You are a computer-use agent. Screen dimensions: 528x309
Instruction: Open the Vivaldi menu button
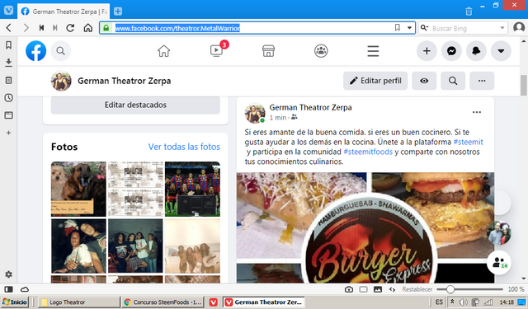(8, 10)
